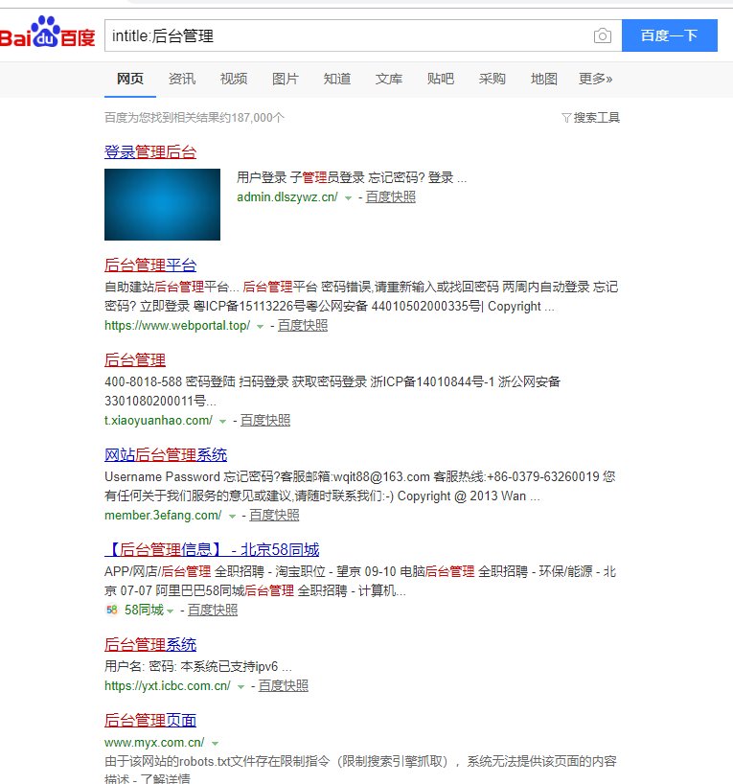This screenshot has height=784, width=733.
Task: Click snippet text 用户名: 密码: 本系统已支持ipv6
Action: point(198,666)
